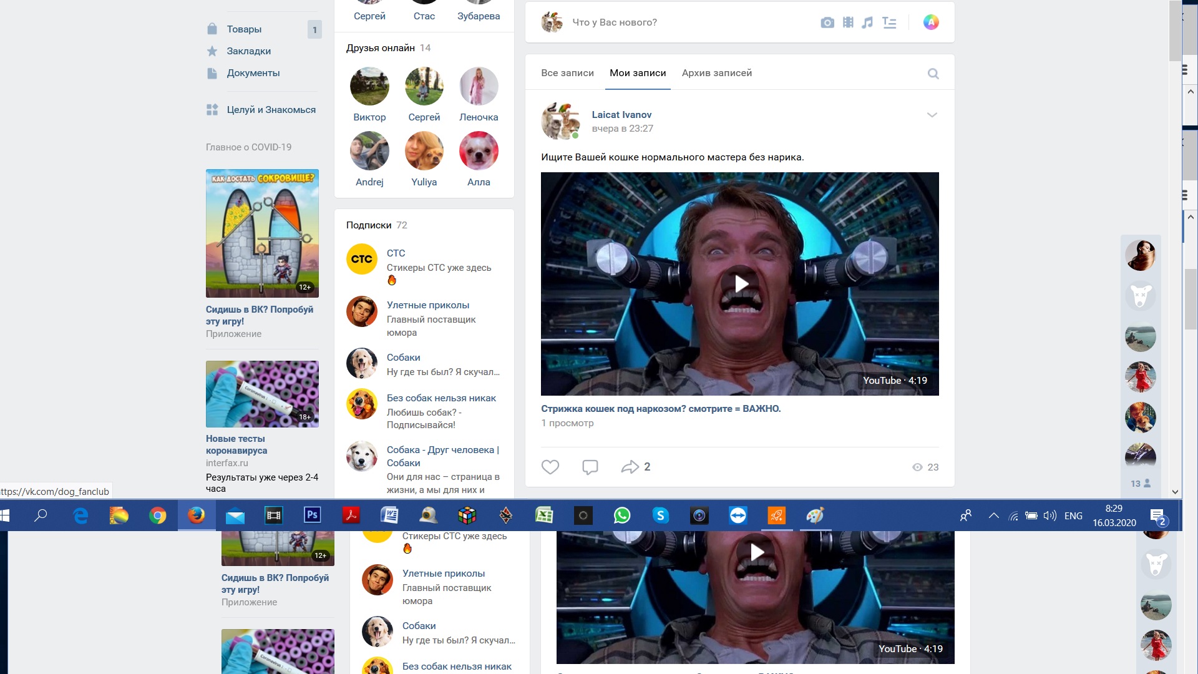1198x674 pixels.
Task: Play the YouTube video in the post
Action: coord(740,284)
